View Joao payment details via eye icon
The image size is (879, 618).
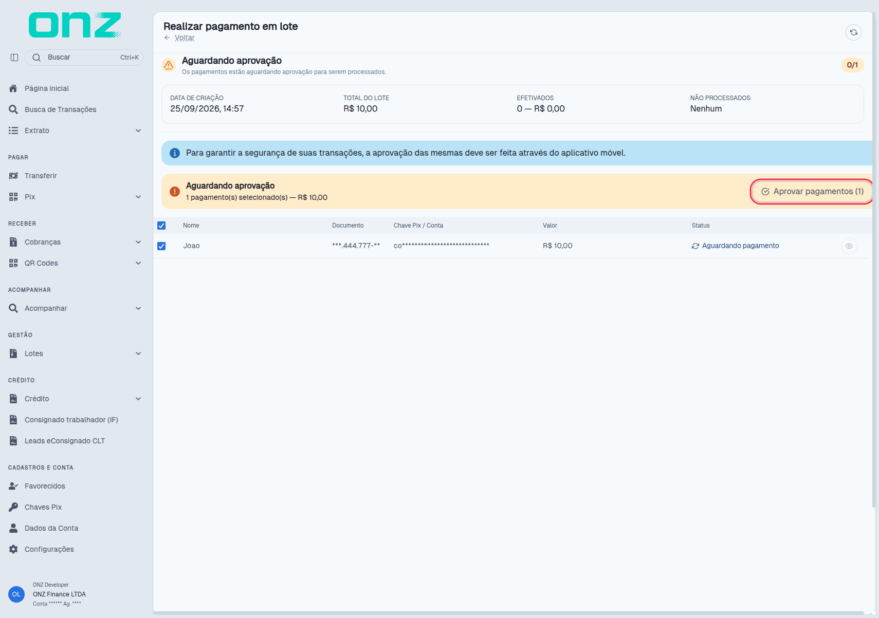click(x=849, y=246)
